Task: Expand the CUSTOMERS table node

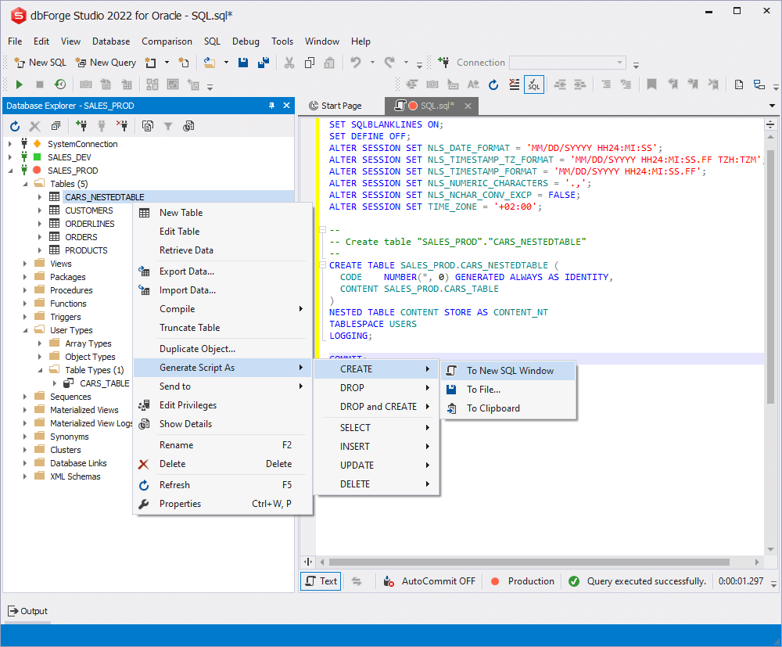Action: tap(40, 210)
